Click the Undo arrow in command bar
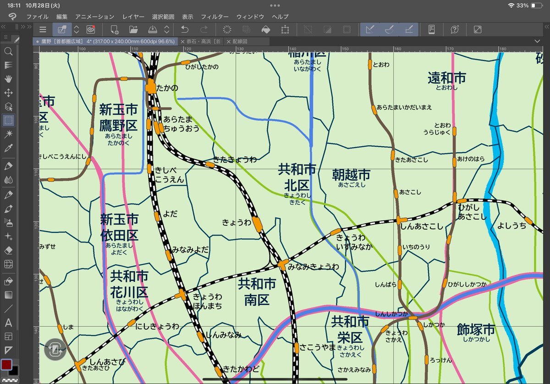This screenshot has width=550, height=384. [x=185, y=29]
